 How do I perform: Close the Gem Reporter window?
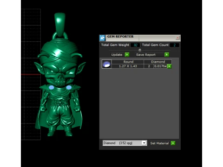click(177, 38)
